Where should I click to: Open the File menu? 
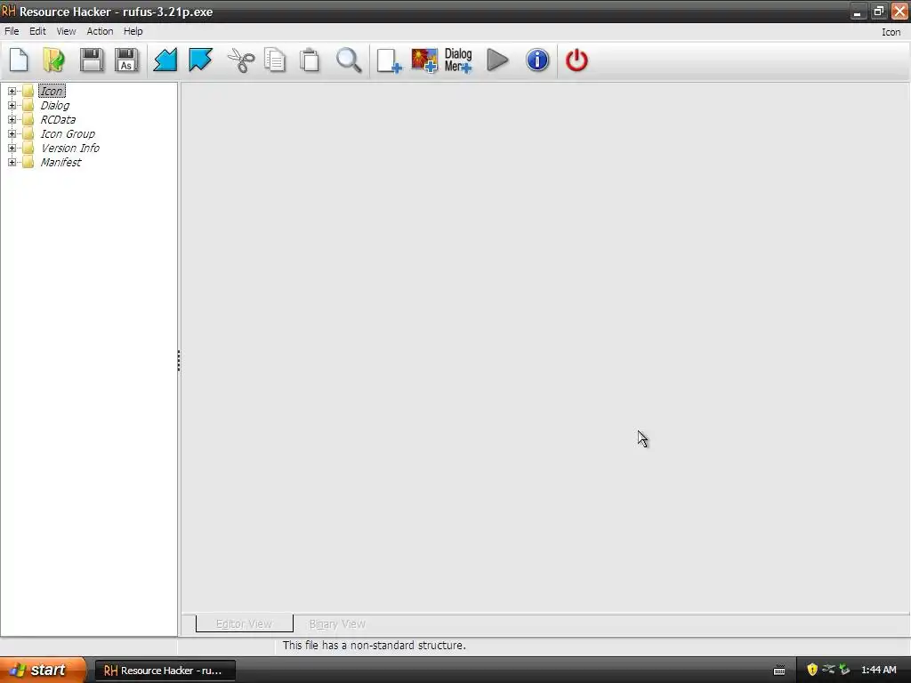point(12,31)
